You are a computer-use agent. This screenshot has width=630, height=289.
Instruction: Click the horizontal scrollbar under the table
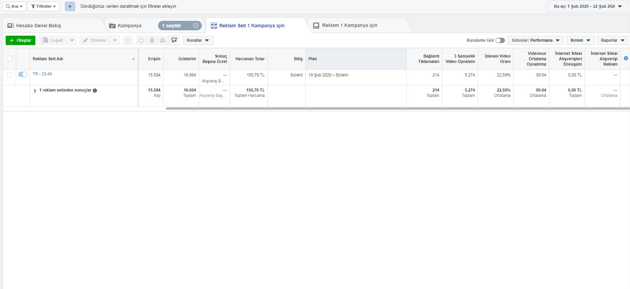click(x=398, y=109)
